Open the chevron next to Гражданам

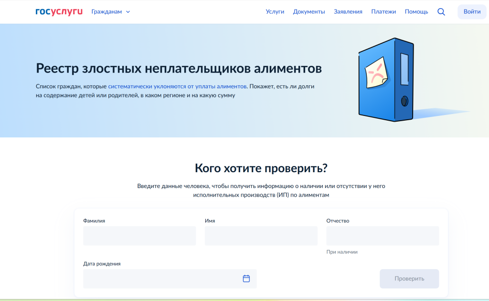127,12
